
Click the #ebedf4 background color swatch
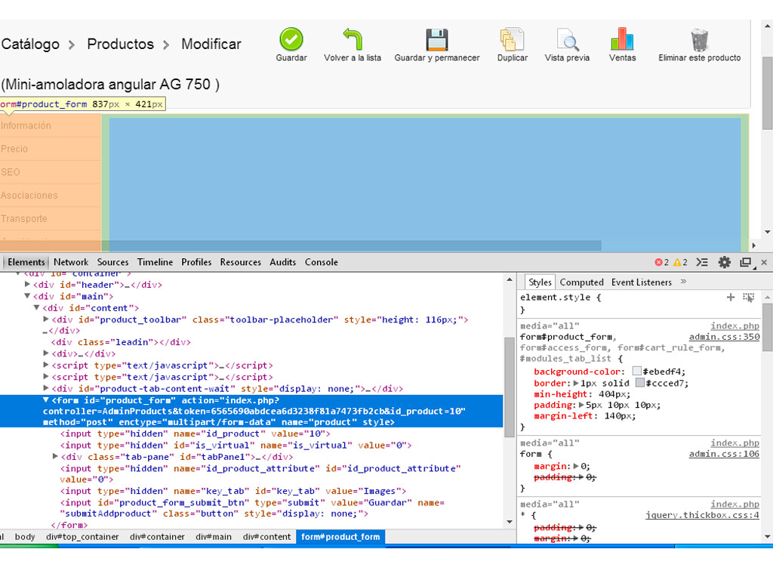(x=637, y=371)
